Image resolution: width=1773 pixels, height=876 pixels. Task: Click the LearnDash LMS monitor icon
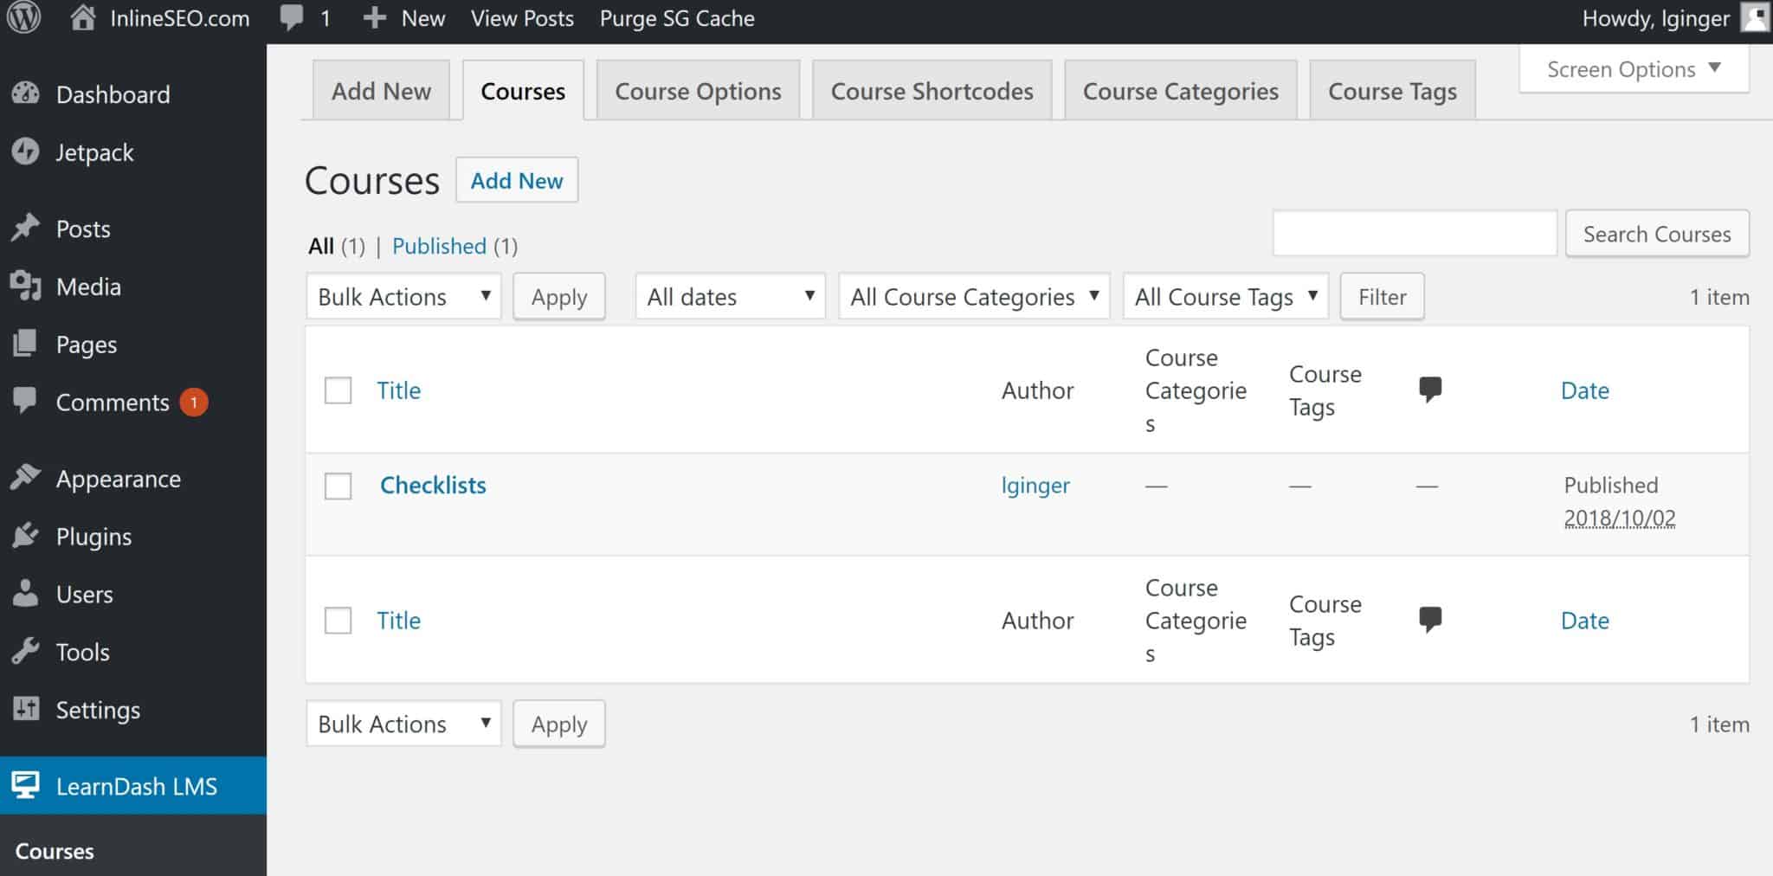[26, 785]
